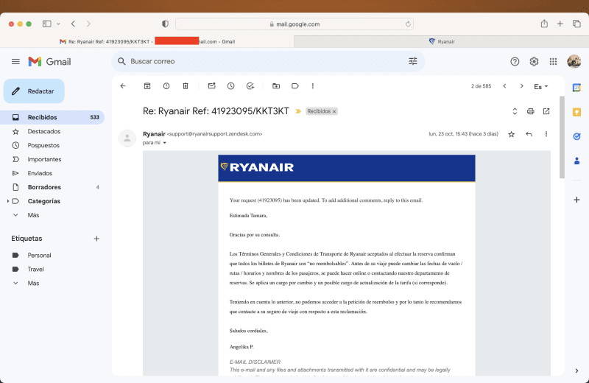Screen dimensions: 589x383
Task: Reload page in Safari
Action: pyautogui.click(x=408, y=24)
